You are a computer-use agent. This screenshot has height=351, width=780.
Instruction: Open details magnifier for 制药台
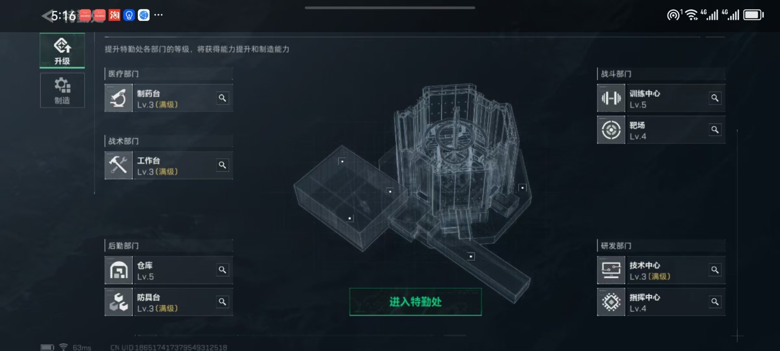[222, 98]
